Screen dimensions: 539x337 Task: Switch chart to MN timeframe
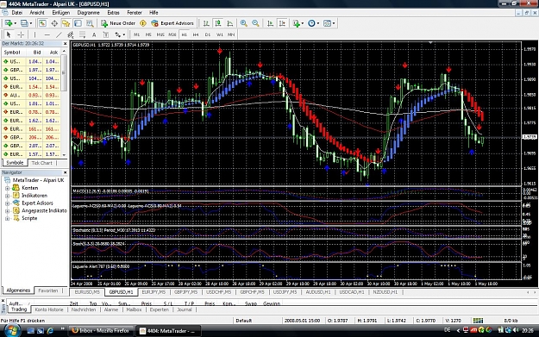[231, 34]
